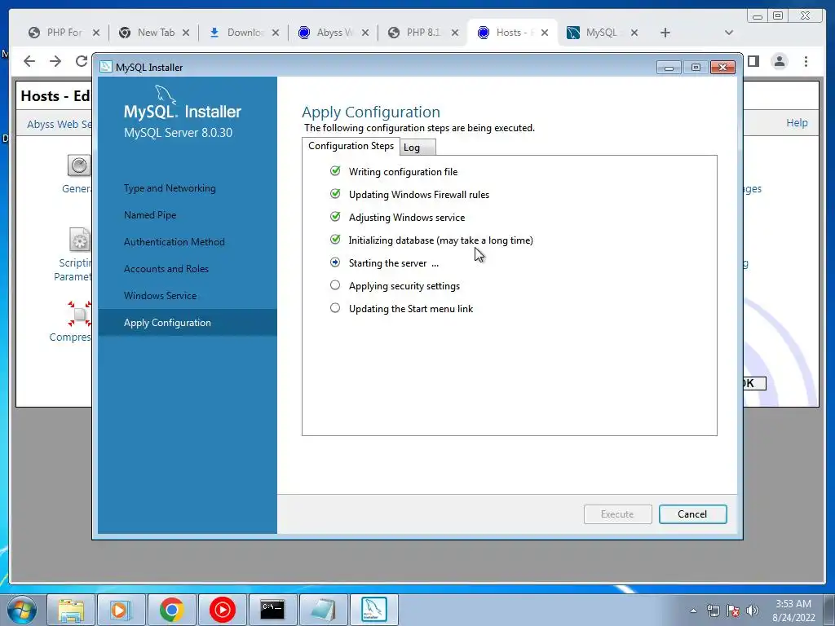Open the Action Center flag tray icon
835x626 pixels.
(x=733, y=611)
